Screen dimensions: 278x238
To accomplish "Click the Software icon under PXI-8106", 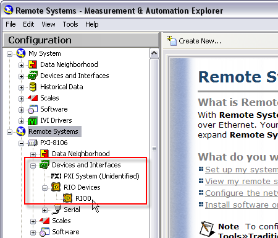I will pos(44,232).
